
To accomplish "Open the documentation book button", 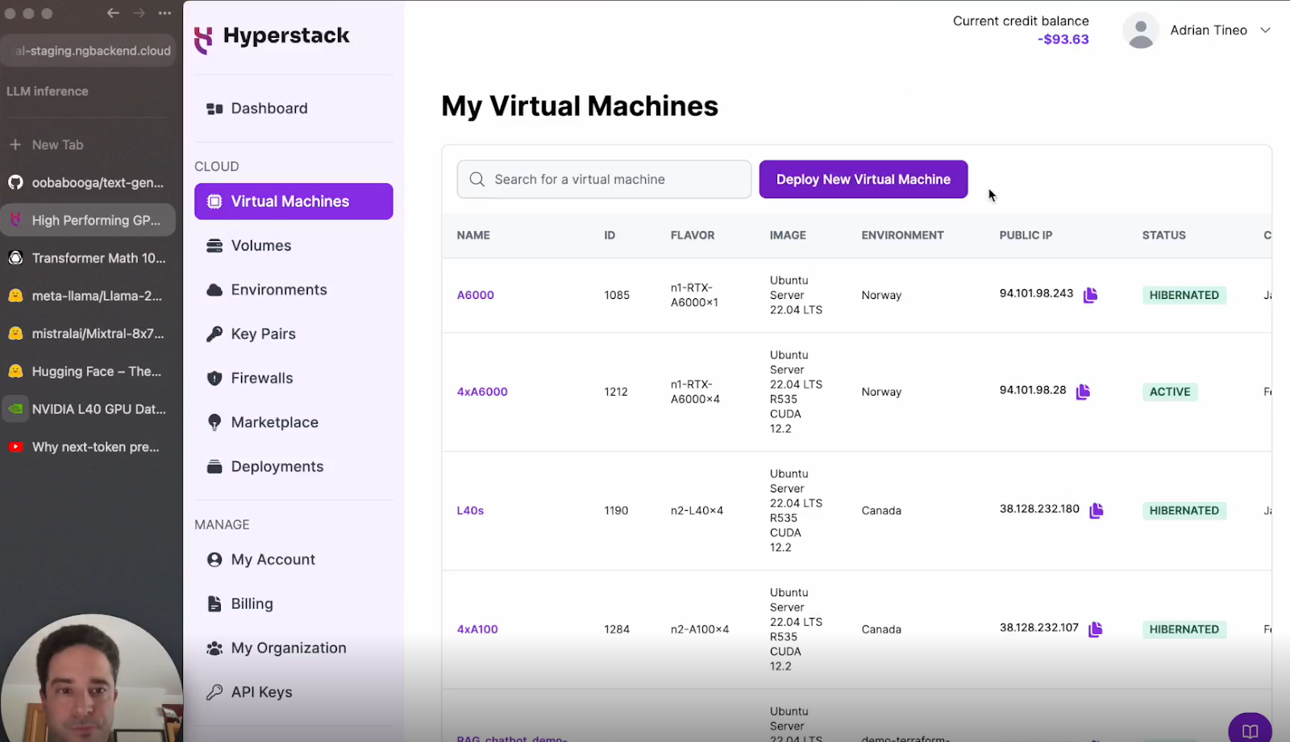I will click(1250, 730).
